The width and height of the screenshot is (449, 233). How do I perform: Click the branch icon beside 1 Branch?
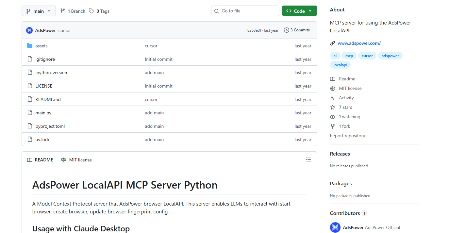pos(62,11)
